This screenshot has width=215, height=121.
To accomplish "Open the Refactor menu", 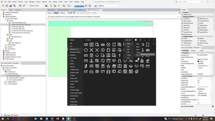I will pos(45,2).
